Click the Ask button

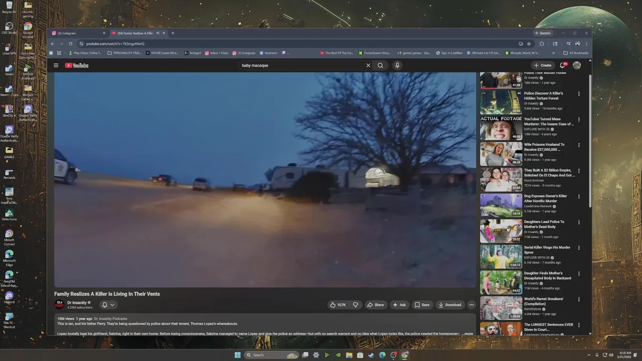(x=399, y=305)
